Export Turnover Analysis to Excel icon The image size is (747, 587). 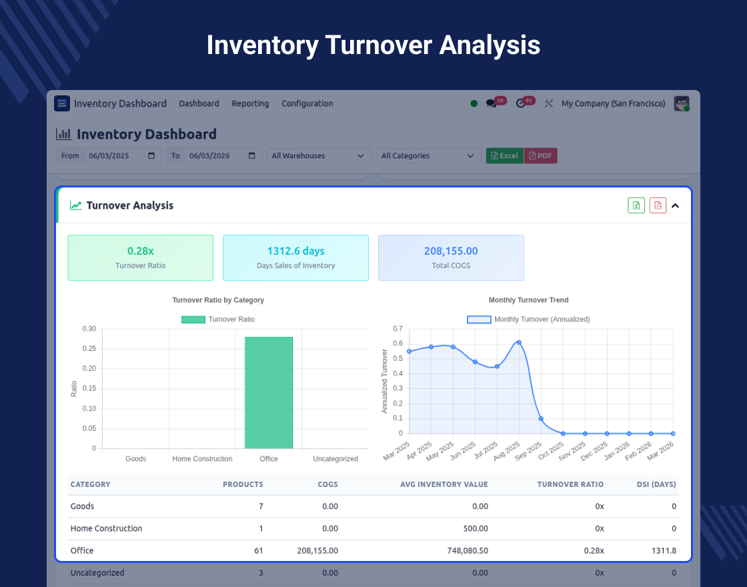point(636,205)
